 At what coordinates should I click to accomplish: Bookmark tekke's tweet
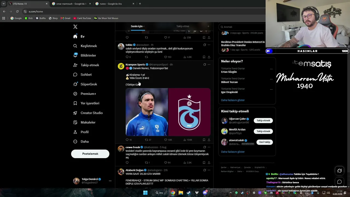[x=204, y=57]
